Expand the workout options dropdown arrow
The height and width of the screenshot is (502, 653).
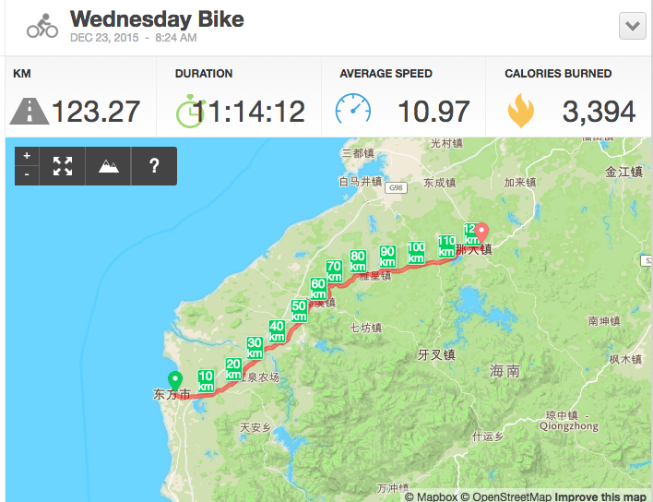pos(633,26)
